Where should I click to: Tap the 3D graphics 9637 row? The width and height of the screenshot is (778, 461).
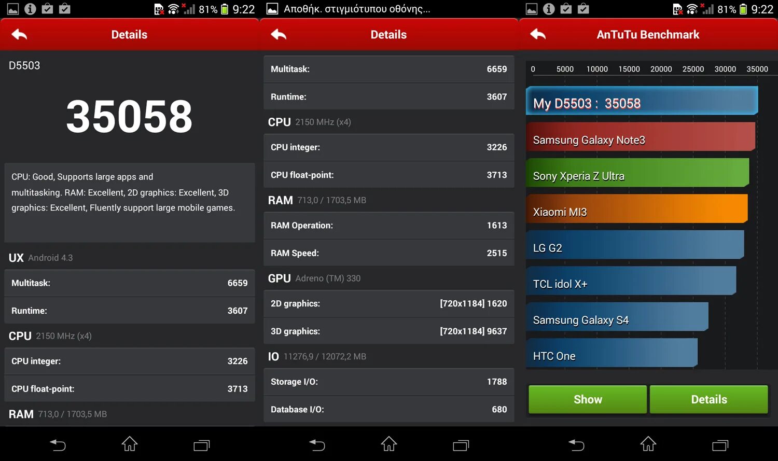(x=389, y=331)
